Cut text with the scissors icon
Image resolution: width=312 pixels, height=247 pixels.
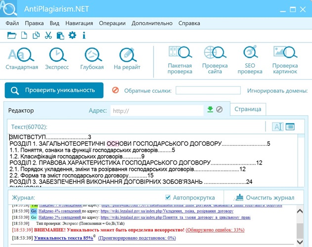(48, 36)
